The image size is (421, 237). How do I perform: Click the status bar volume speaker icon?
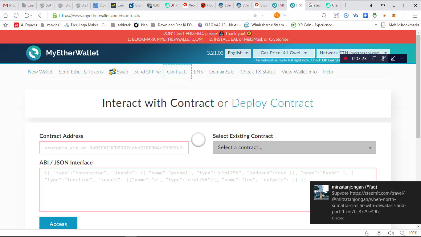pos(391,233)
